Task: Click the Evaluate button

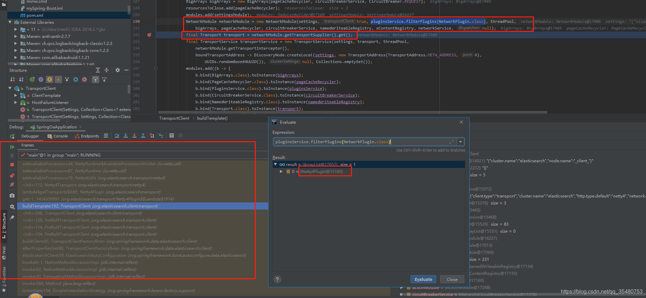Action: tap(423, 279)
